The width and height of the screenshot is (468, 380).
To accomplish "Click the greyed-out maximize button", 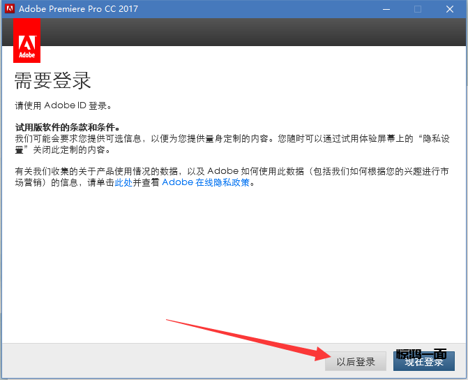I will pos(418,9).
